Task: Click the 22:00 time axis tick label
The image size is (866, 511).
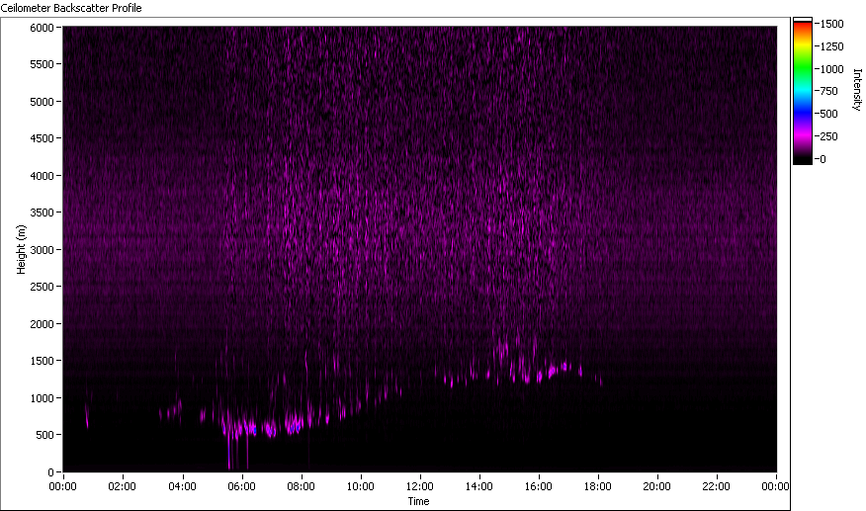Action: [x=716, y=486]
